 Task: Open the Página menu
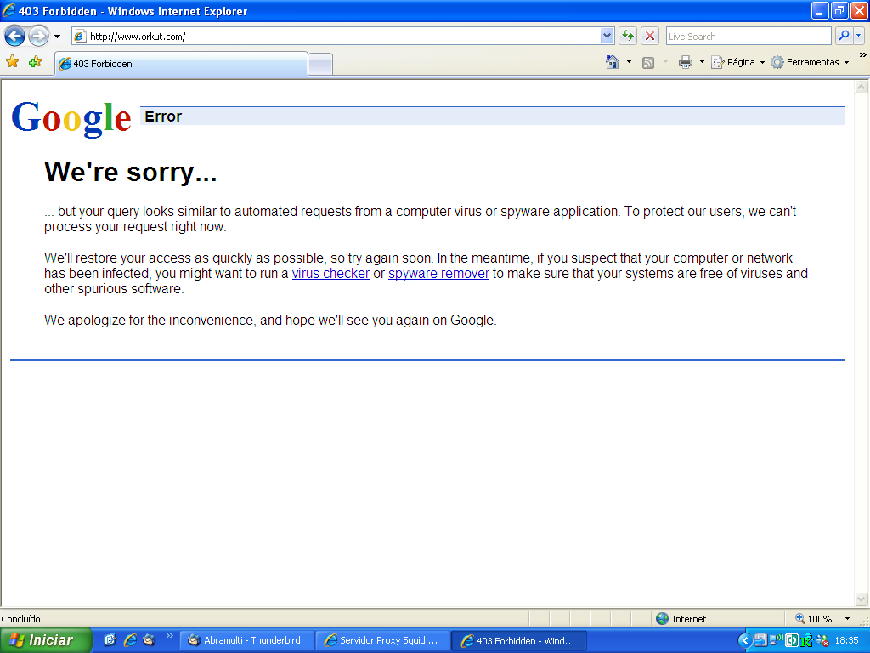(738, 62)
